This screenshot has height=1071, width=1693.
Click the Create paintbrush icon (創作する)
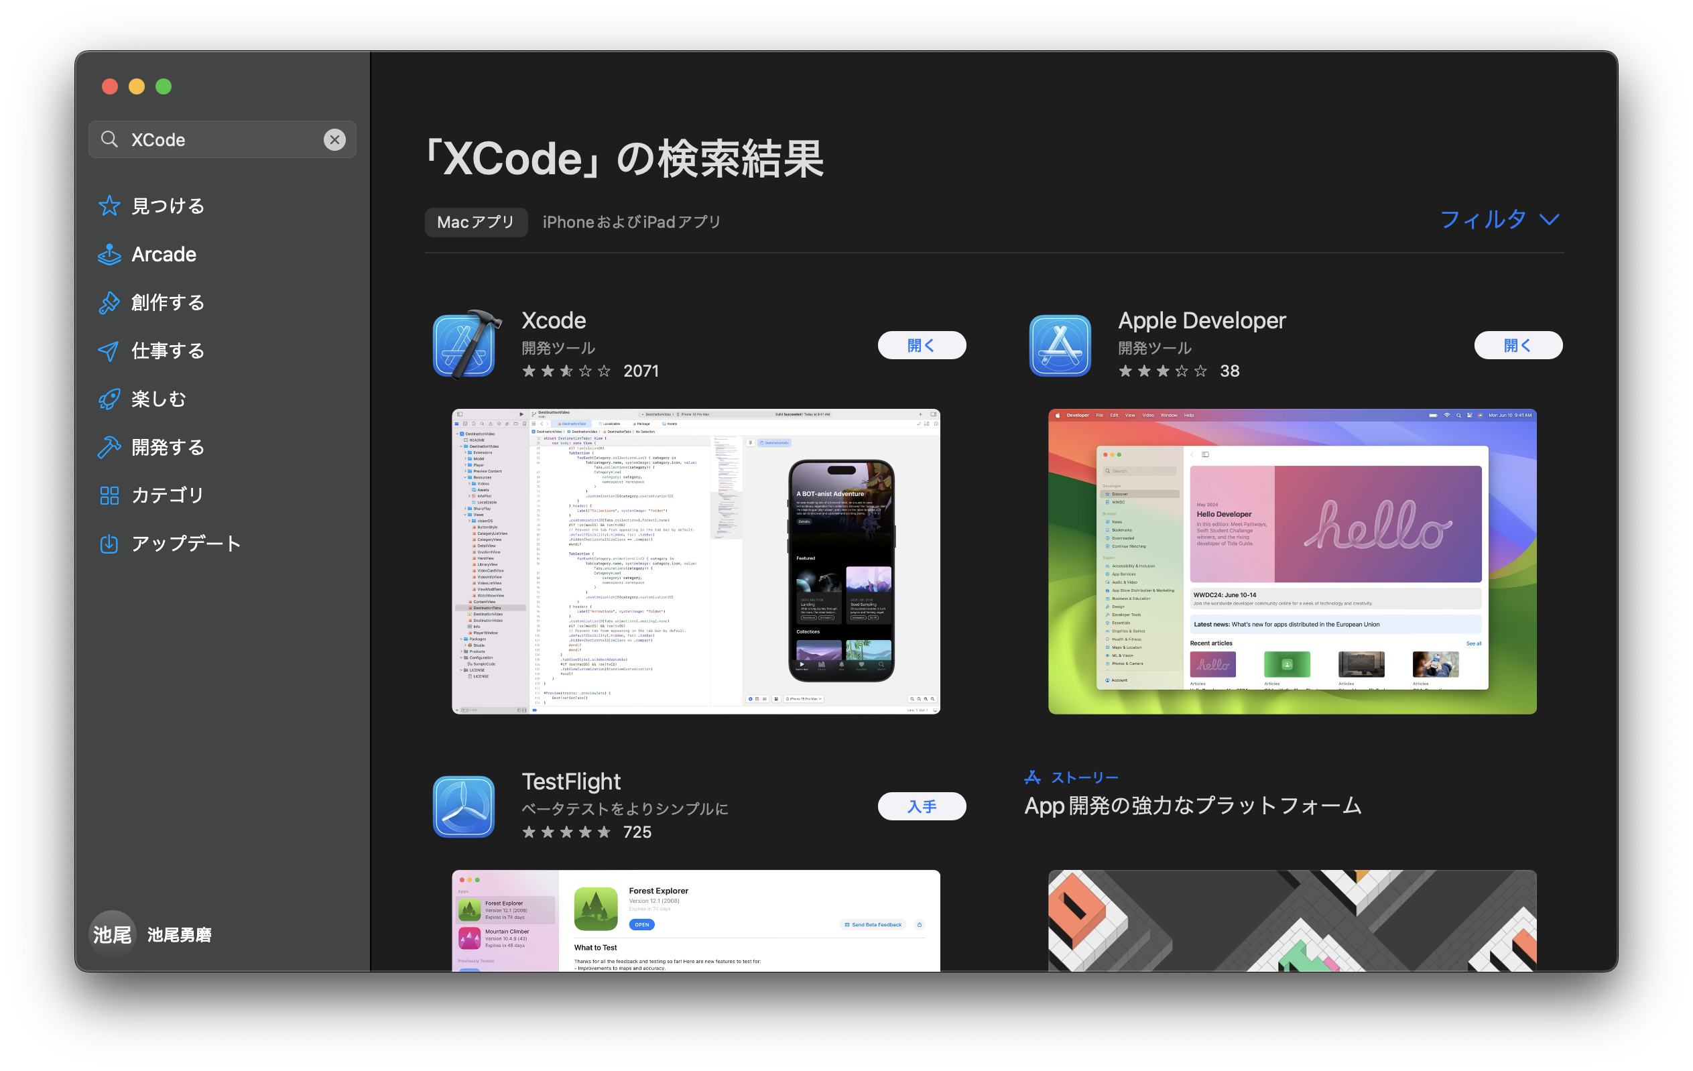point(109,302)
